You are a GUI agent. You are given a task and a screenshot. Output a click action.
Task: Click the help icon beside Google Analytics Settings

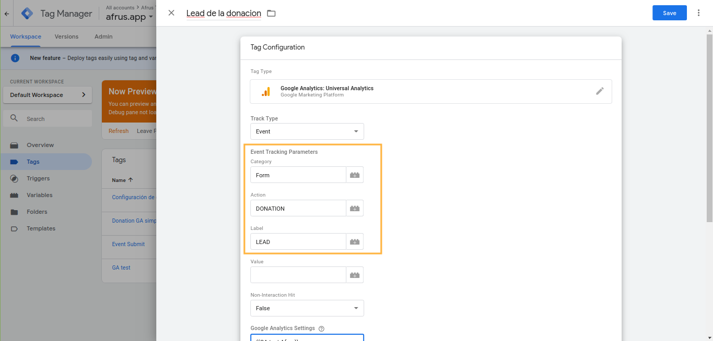click(x=321, y=328)
